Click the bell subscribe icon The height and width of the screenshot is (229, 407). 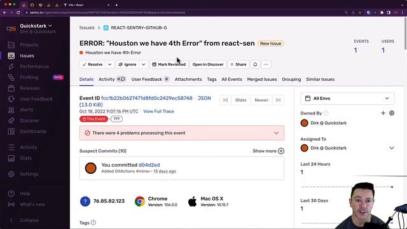coord(255,64)
